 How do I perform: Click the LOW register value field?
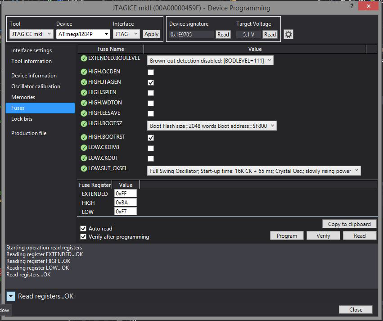click(x=125, y=212)
